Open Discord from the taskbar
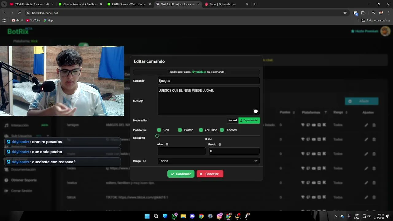The image size is (393, 221). pos(192,216)
